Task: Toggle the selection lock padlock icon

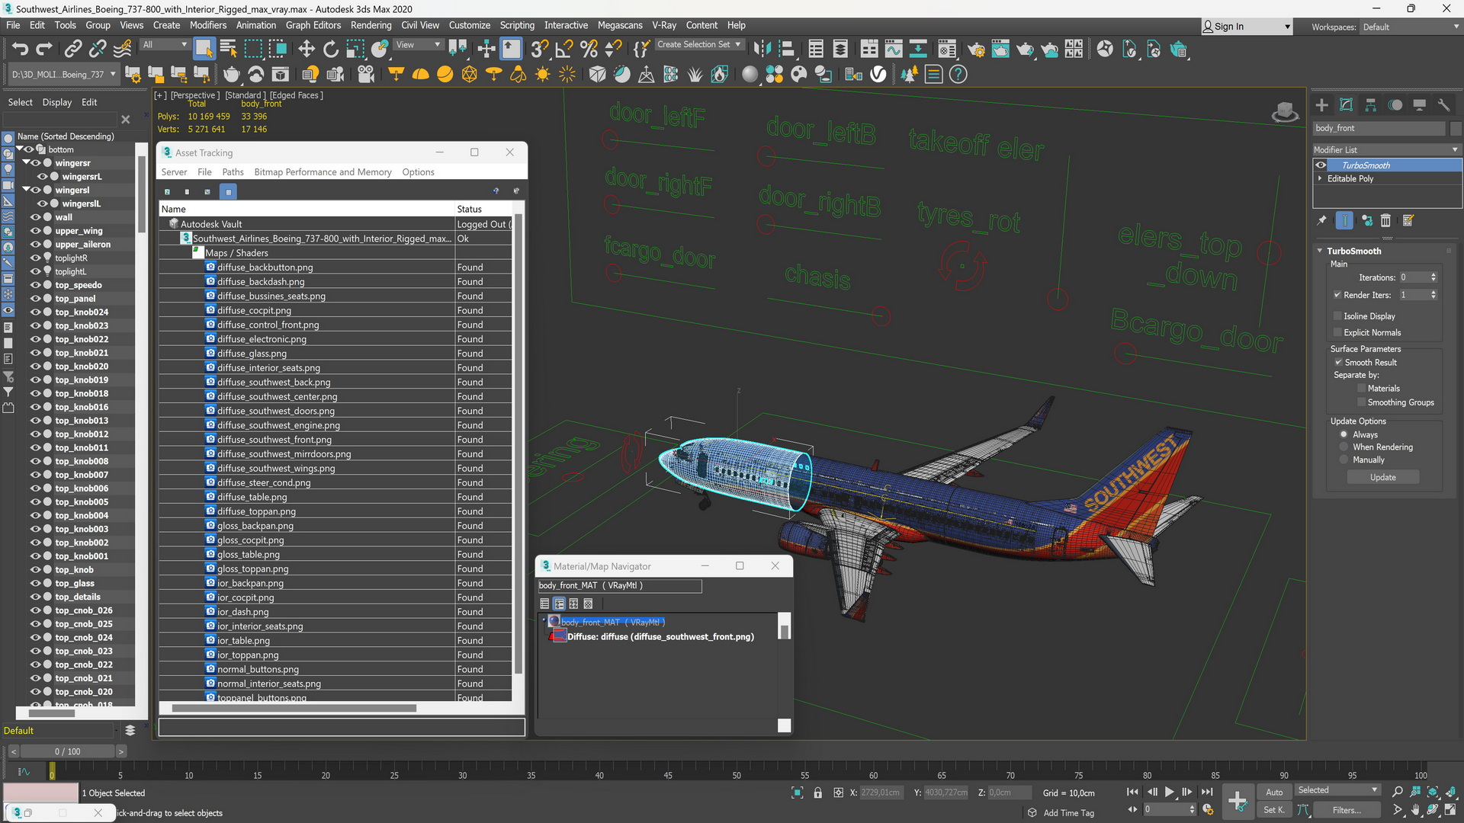Action: point(818,793)
